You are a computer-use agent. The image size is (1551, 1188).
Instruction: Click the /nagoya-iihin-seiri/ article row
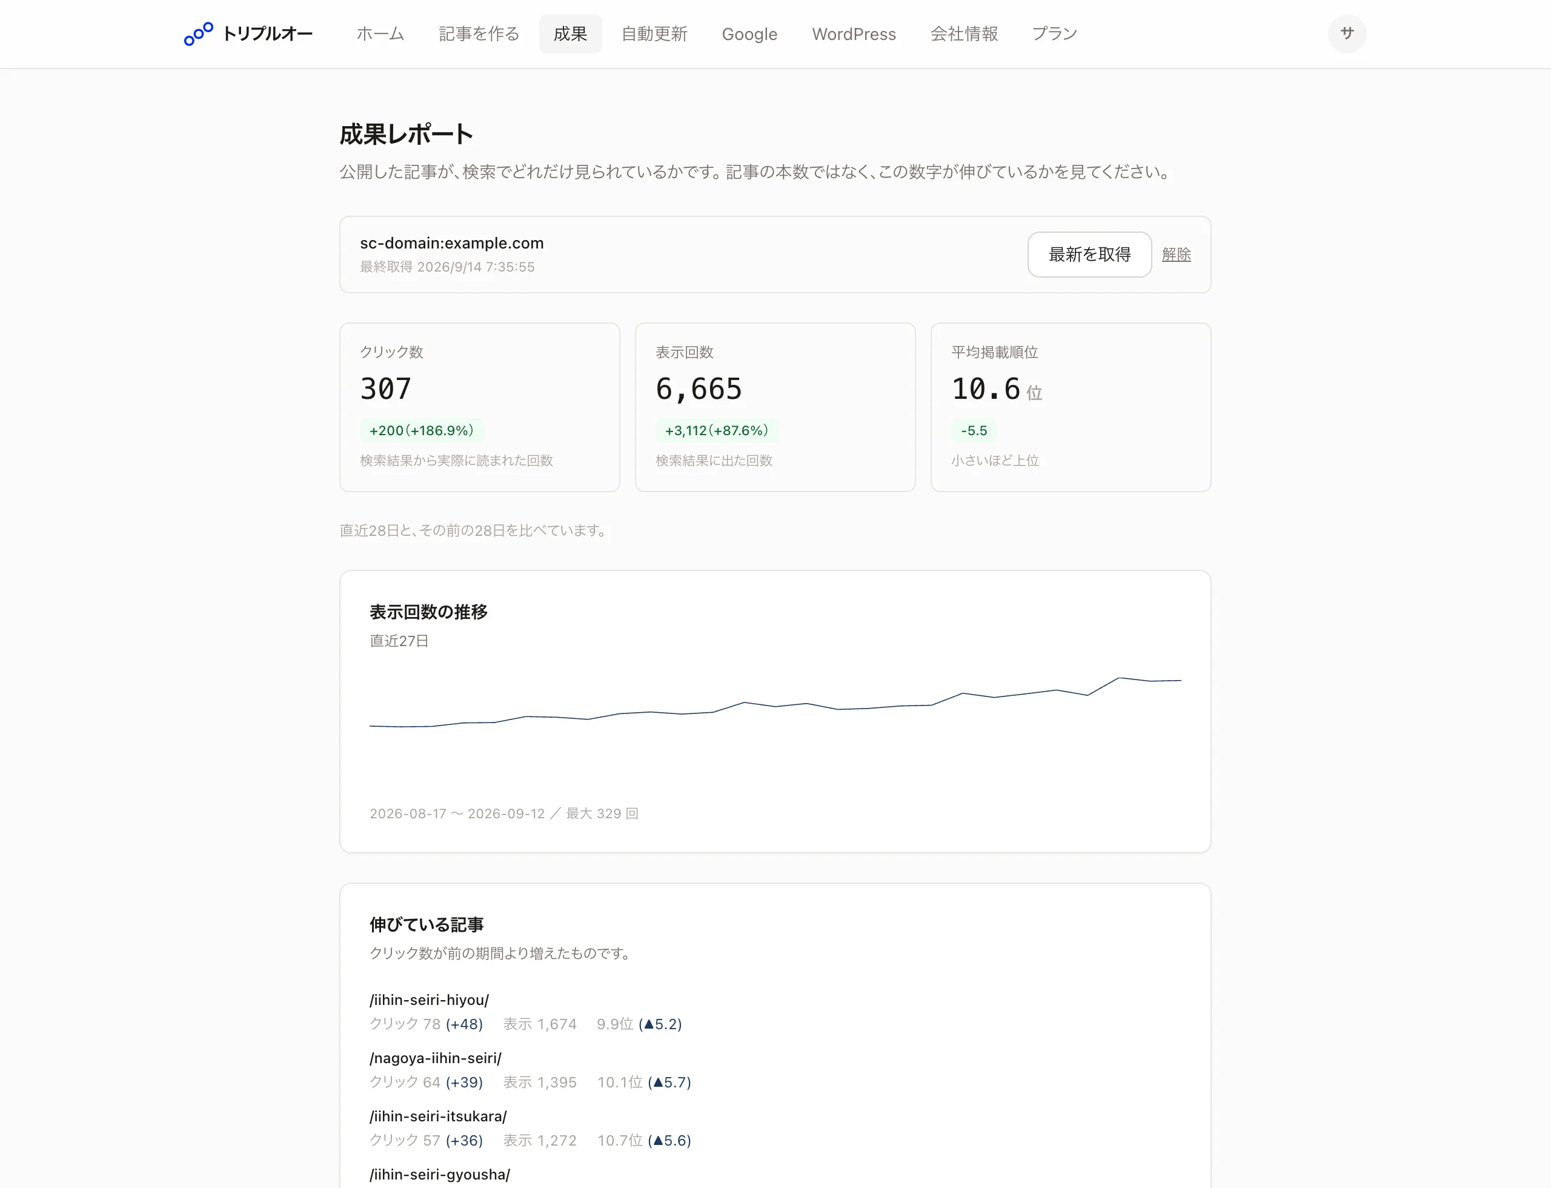pyautogui.click(x=775, y=1069)
